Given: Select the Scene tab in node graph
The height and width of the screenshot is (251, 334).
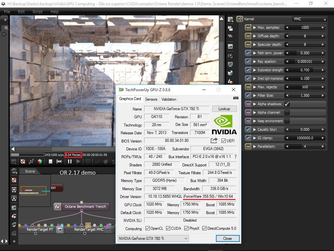Looking at the screenshot, I should point(30,171).
